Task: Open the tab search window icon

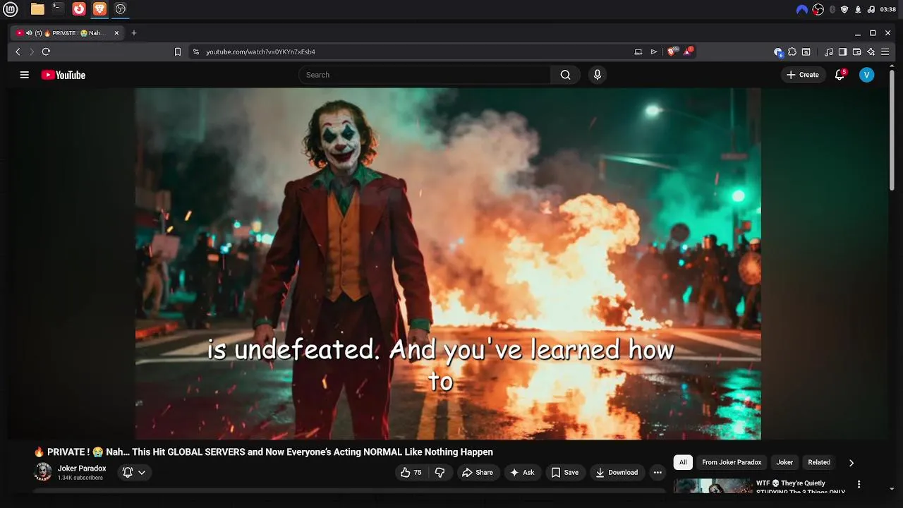Action: [806, 52]
